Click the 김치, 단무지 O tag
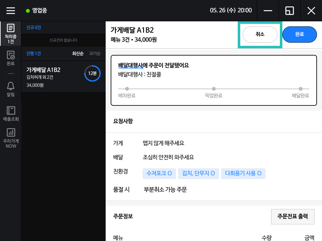 198,174
